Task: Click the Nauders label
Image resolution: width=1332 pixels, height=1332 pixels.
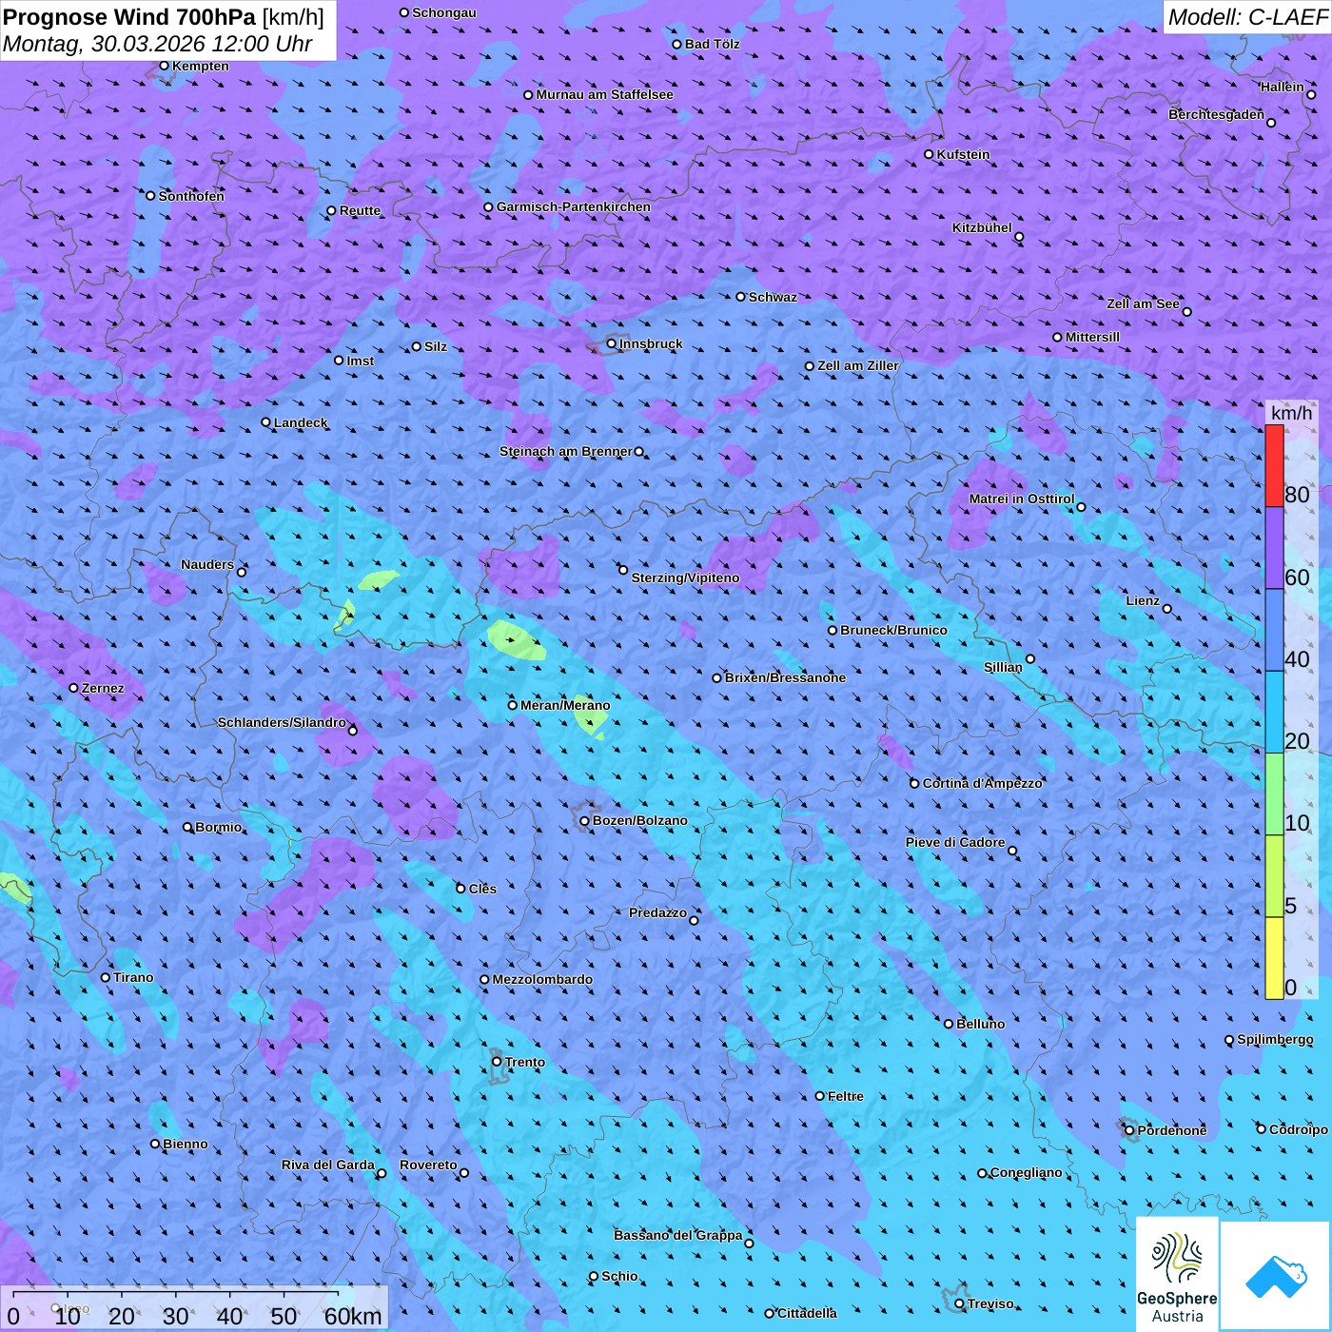Action: tap(207, 564)
